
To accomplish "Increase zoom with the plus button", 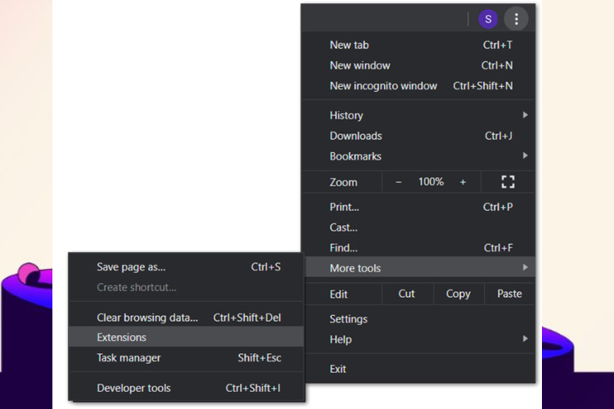I will tap(463, 182).
